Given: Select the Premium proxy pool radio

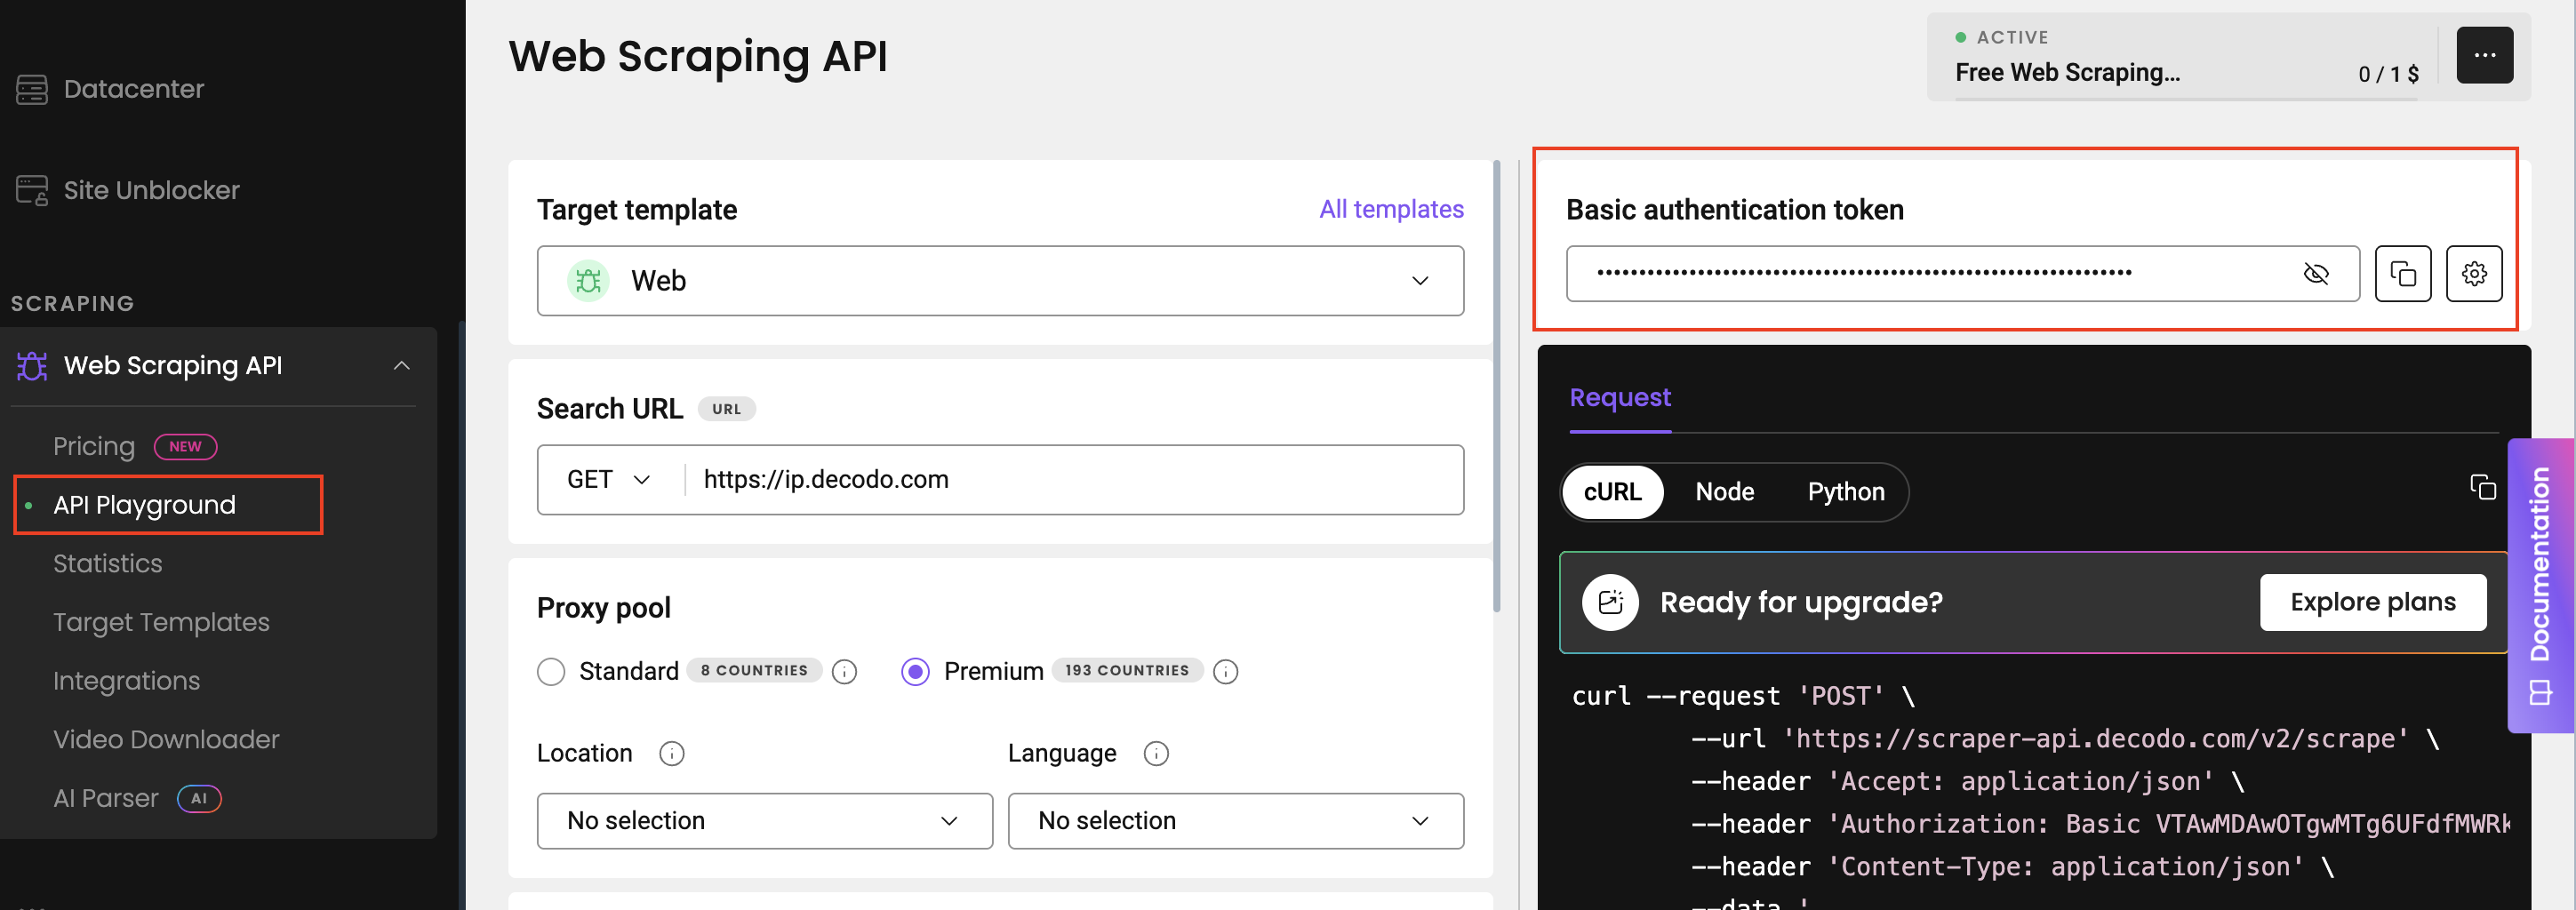Looking at the screenshot, I should [915, 671].
